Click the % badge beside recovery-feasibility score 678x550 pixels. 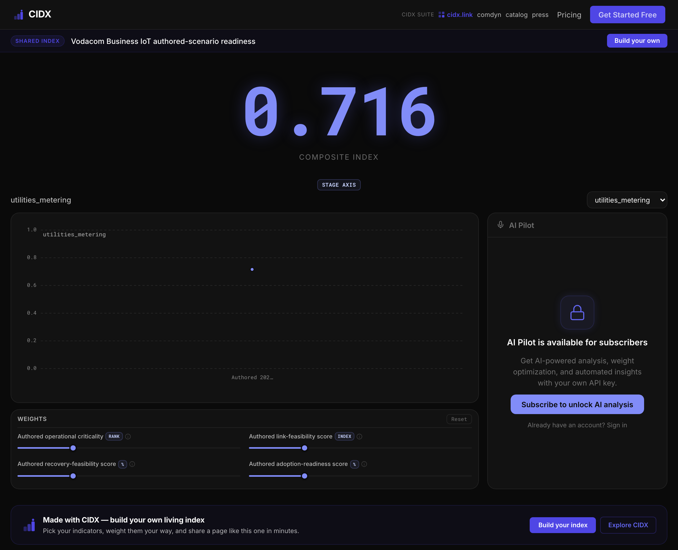(x=122, y=464)
